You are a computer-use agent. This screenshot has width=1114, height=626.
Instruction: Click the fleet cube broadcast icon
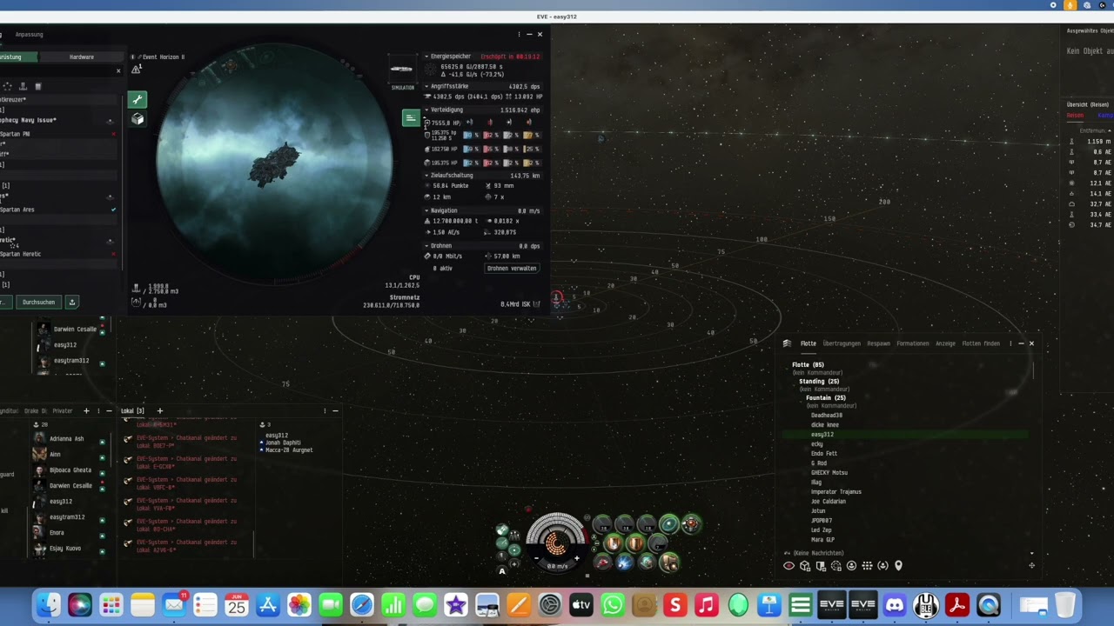click(805, 566)
